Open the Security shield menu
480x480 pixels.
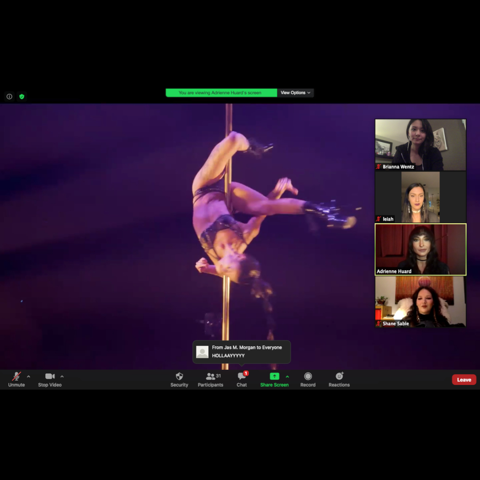(x=179, y=379)
